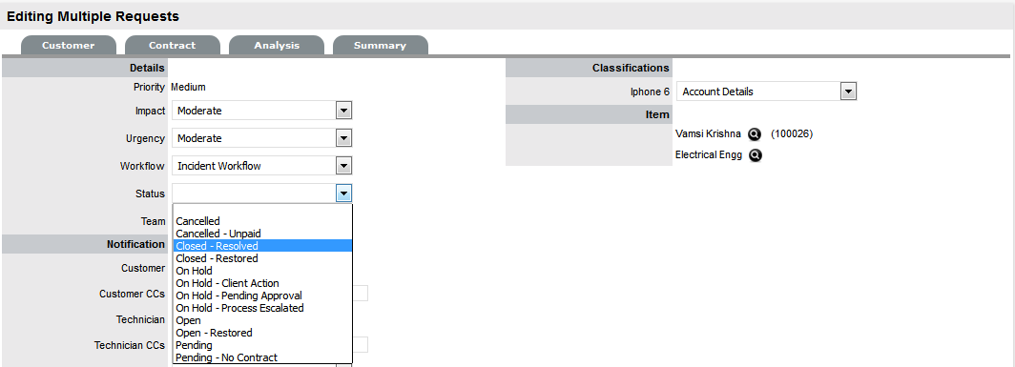This screenshot has height=367, width=1015.
Task: Select Cancelled status option
Action: pos(262,221)
